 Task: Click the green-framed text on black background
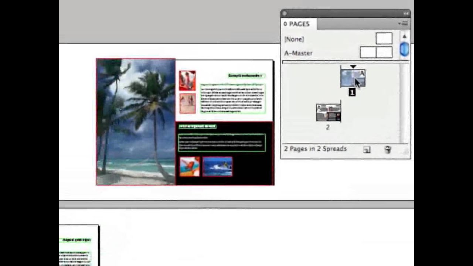coord(222,143)
